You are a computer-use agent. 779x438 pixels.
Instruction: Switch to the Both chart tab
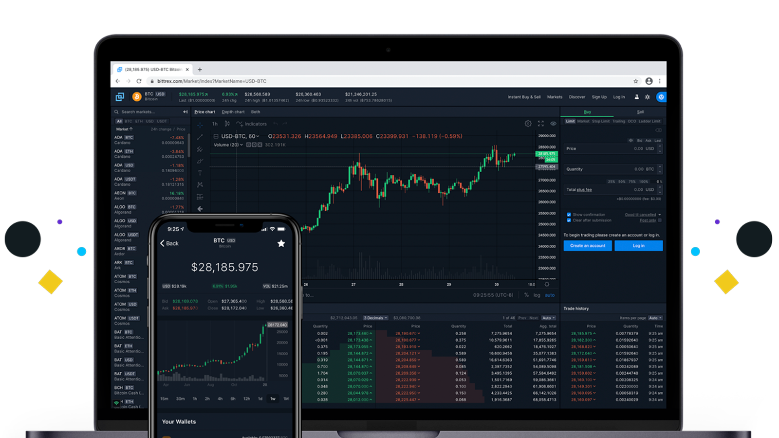pyautogui.click(x=256, y=112)
